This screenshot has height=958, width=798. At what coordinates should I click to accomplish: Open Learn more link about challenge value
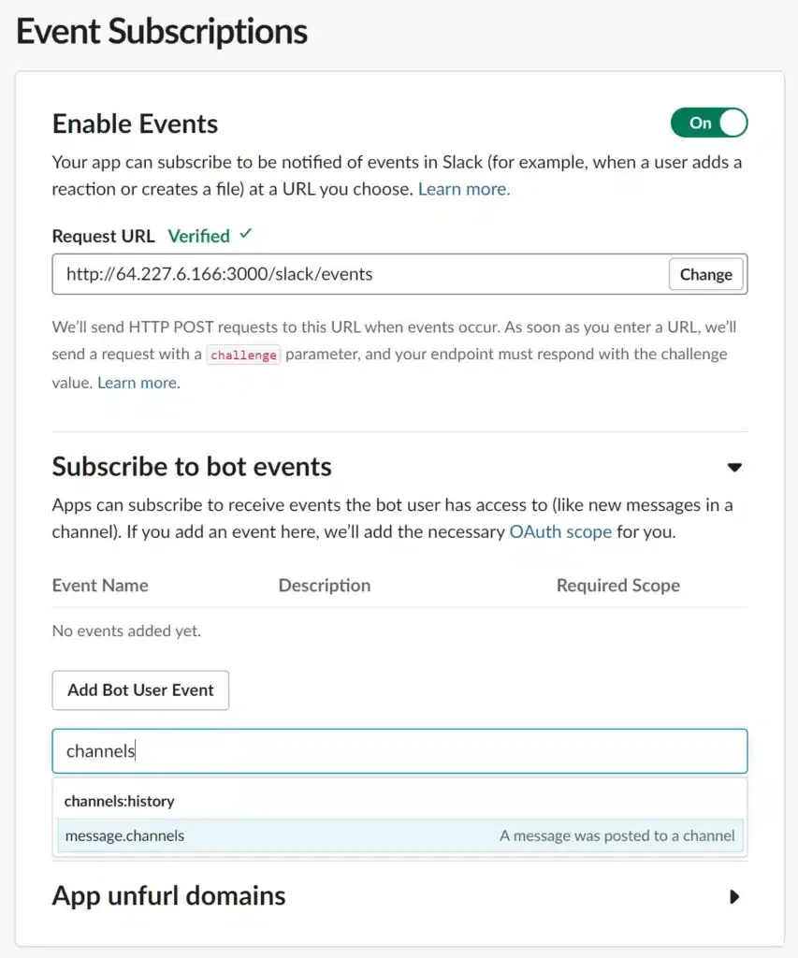tap(138, 383)
